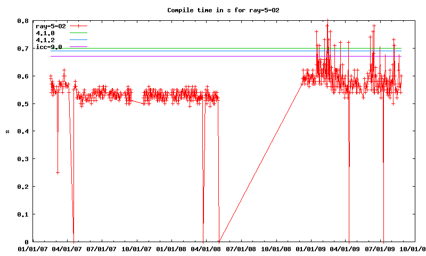Click the 0.8 y-axis tick label
The image size is (426, 256).
point(23,21)
